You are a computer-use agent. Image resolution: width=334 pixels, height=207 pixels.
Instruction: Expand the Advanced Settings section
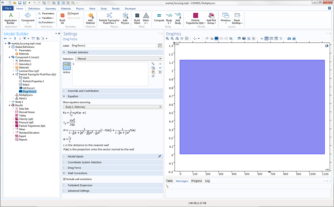coord(78,191)
